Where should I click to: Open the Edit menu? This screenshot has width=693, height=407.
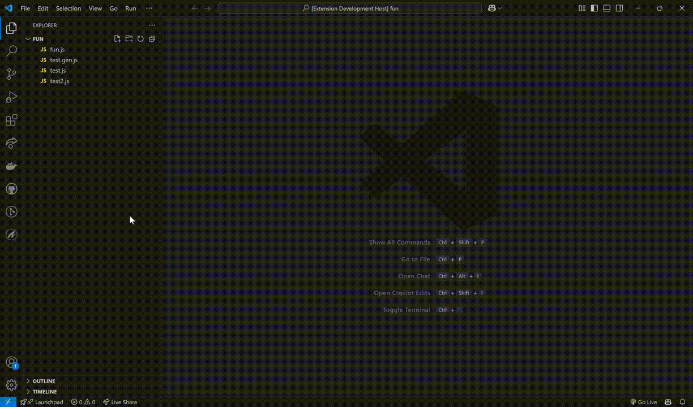(43, 8)
